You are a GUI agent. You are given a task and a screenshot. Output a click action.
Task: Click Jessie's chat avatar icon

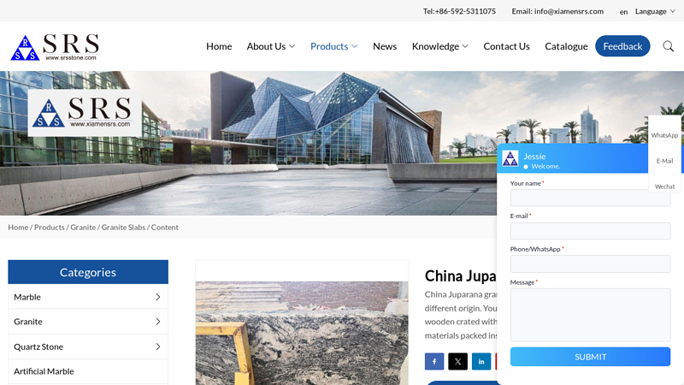[510, 158]
